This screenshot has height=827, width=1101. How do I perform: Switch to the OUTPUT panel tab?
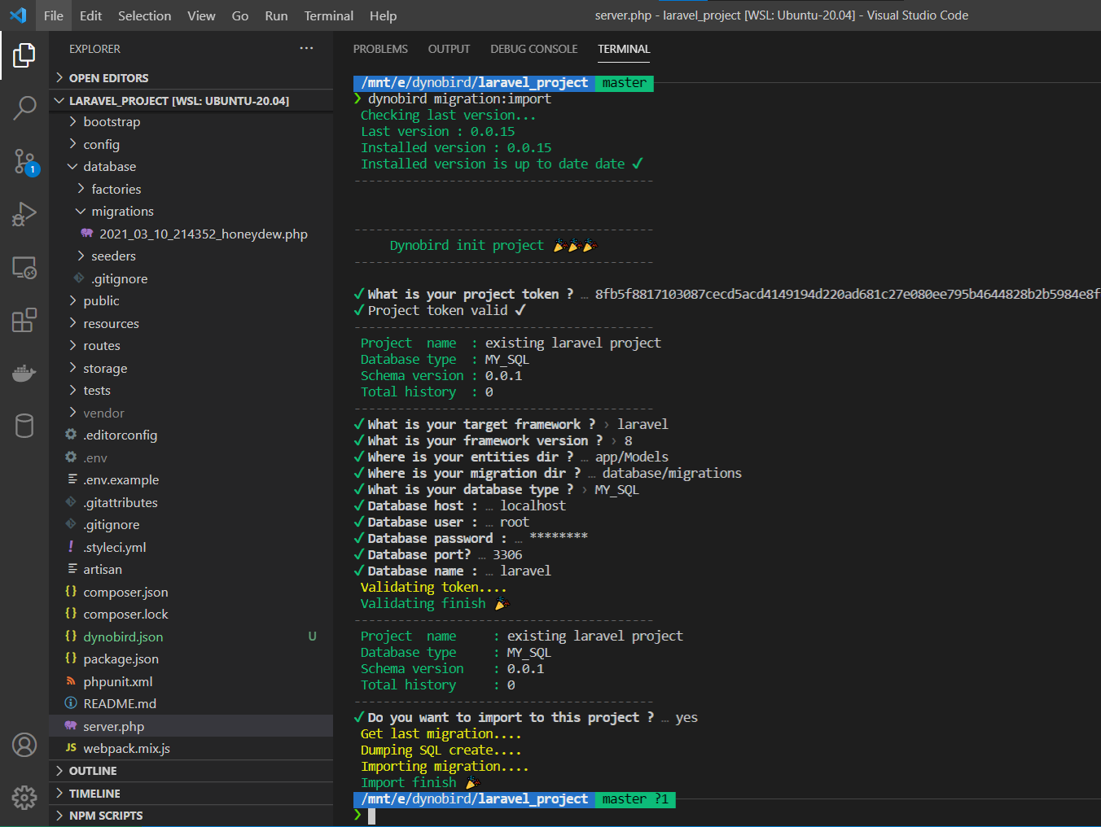449,49
